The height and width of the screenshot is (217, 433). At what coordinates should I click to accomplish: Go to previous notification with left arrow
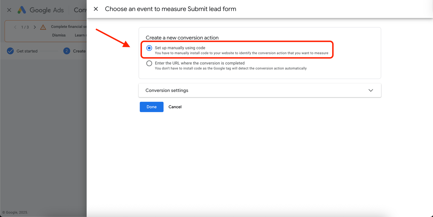point(15,27)
